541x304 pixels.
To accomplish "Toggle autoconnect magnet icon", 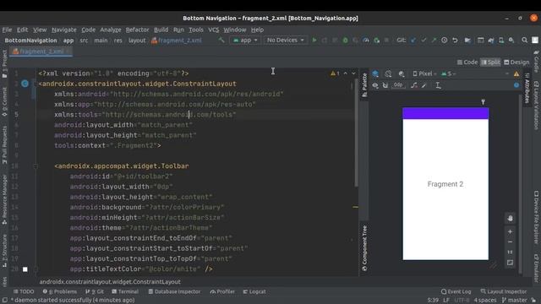I will (x=385, y=85).
